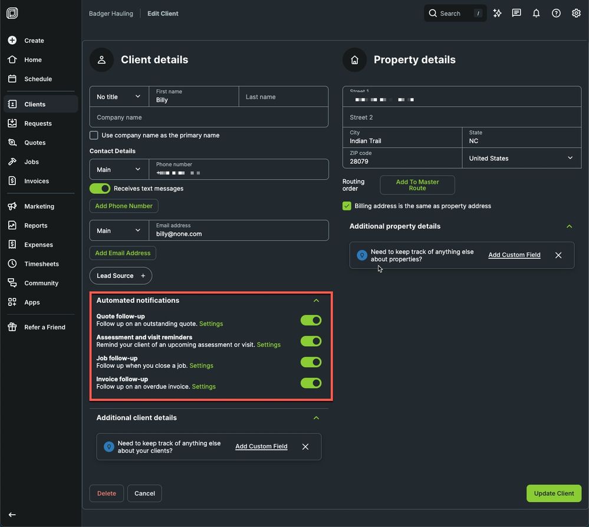Click the Add To Master Route button
The height and width of the screenshot is (527, 589).
(x=417, y=185)
